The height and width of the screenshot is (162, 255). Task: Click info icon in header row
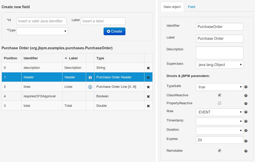(x=90, y=77)
